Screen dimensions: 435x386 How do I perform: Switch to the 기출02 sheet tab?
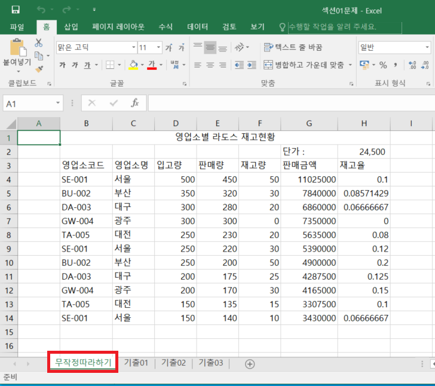[x=174, y=363]
